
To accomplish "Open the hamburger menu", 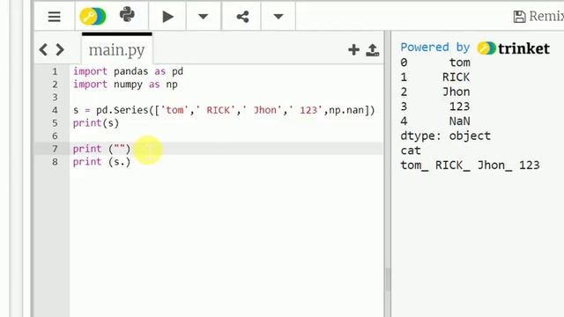I will pos(55,17).
